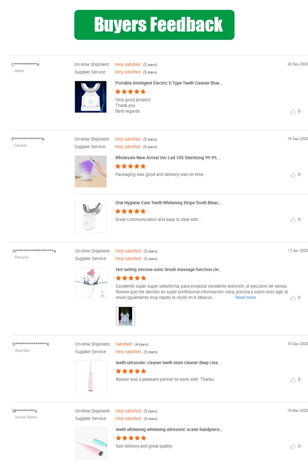
Task: Click the purple UVC sterilizer product thumbnail
Action: [x=91, y=171]
